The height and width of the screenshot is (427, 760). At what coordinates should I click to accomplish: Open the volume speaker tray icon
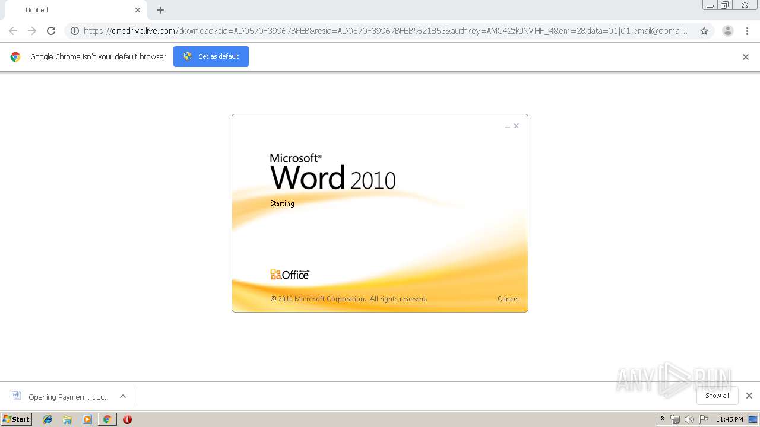click(x=689, y=419)
